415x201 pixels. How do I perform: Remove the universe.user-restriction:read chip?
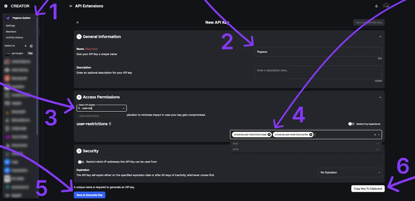point(269,135)
